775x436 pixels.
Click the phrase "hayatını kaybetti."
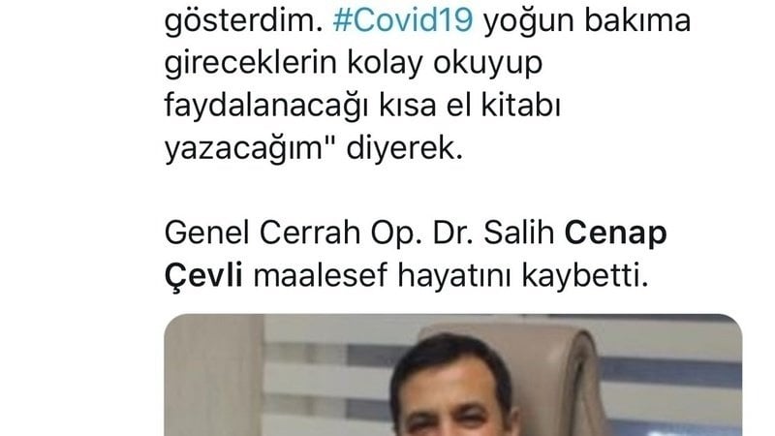pos(522,276)
